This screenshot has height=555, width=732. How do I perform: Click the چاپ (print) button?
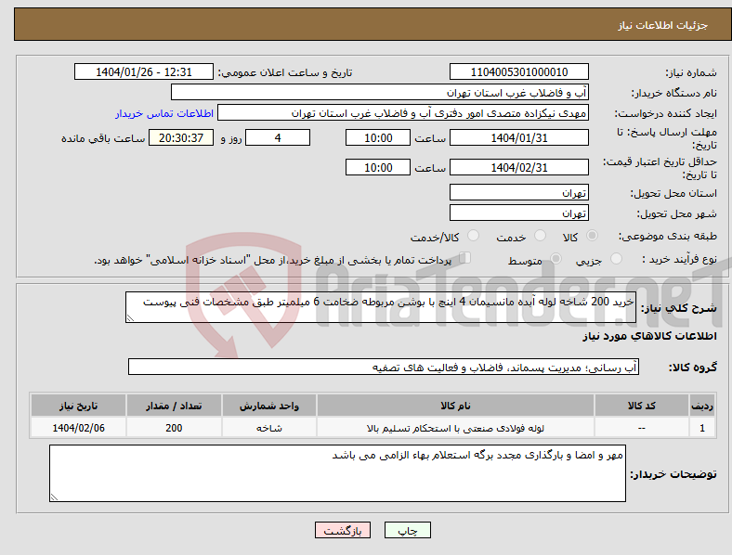coord(407,530)
